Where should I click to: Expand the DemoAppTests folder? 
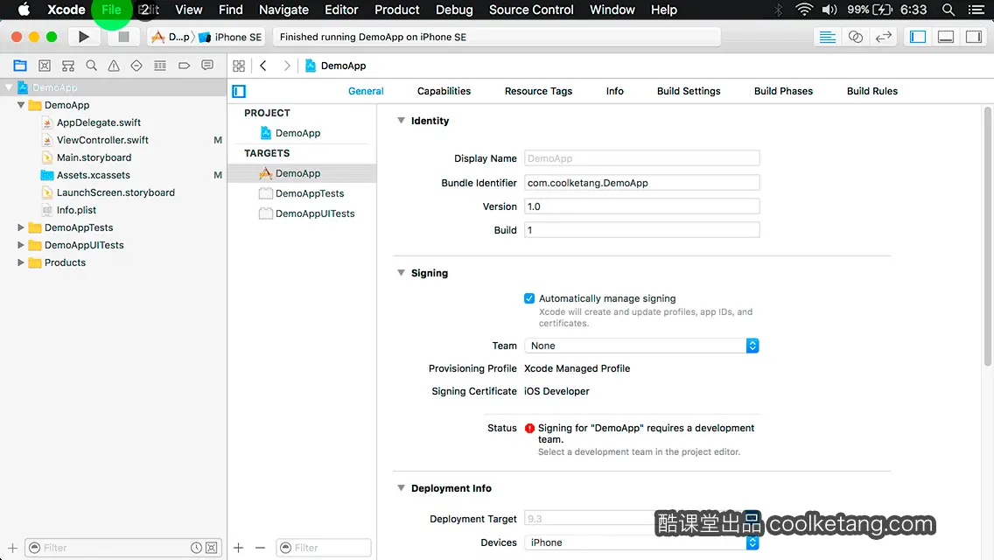click(21, 227)
